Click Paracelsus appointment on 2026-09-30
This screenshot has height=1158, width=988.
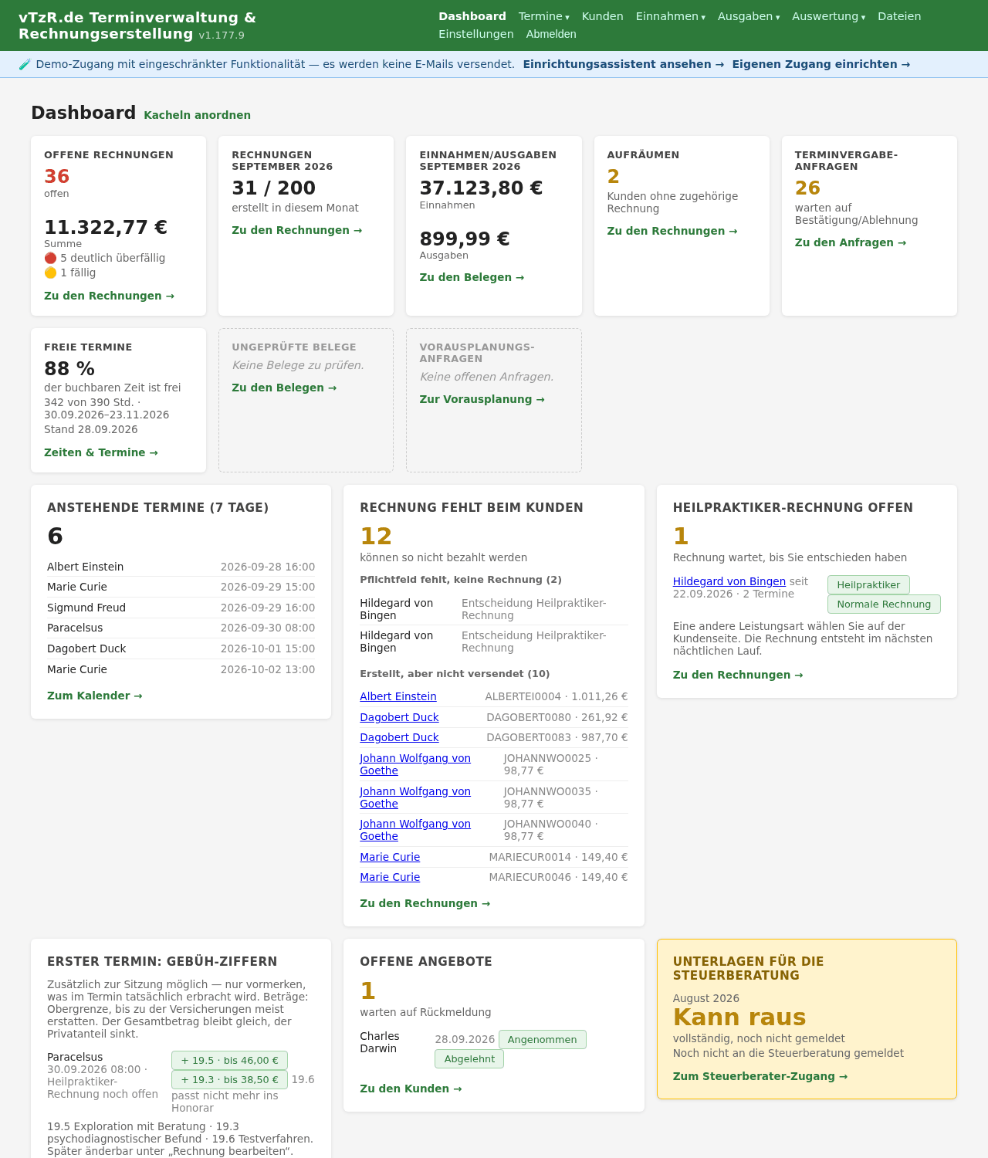(x=181, y=628)
